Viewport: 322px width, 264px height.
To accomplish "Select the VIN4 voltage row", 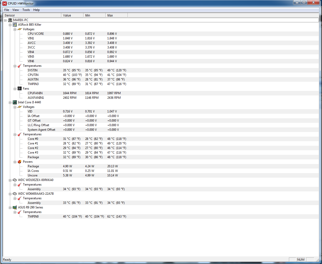I will [173, 52].
